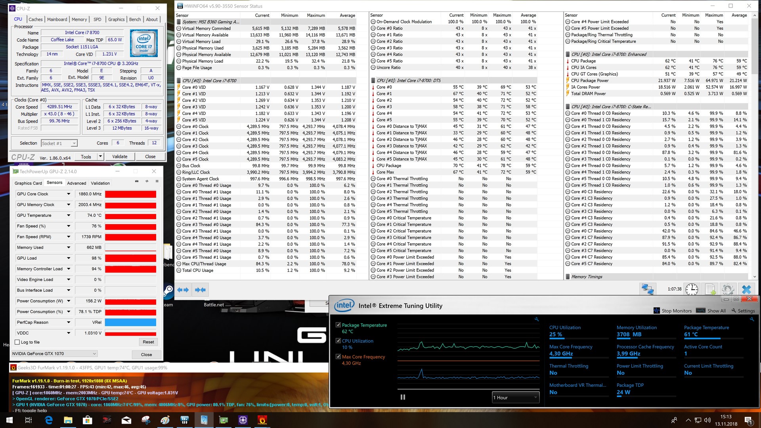Click Show All in Intel XTU
The height and width of the screenshot is (428, 761).
point(711,311)
